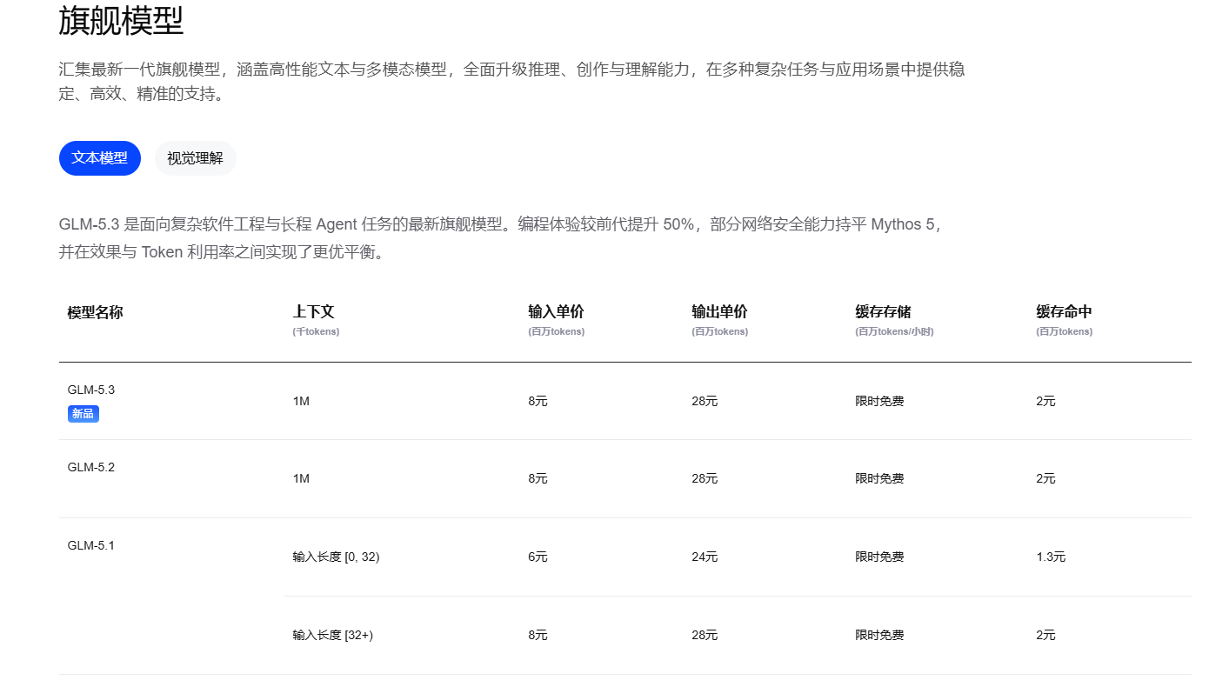Switch to the 文本模型 tab

pyautogui.click(x=100, y=158)
